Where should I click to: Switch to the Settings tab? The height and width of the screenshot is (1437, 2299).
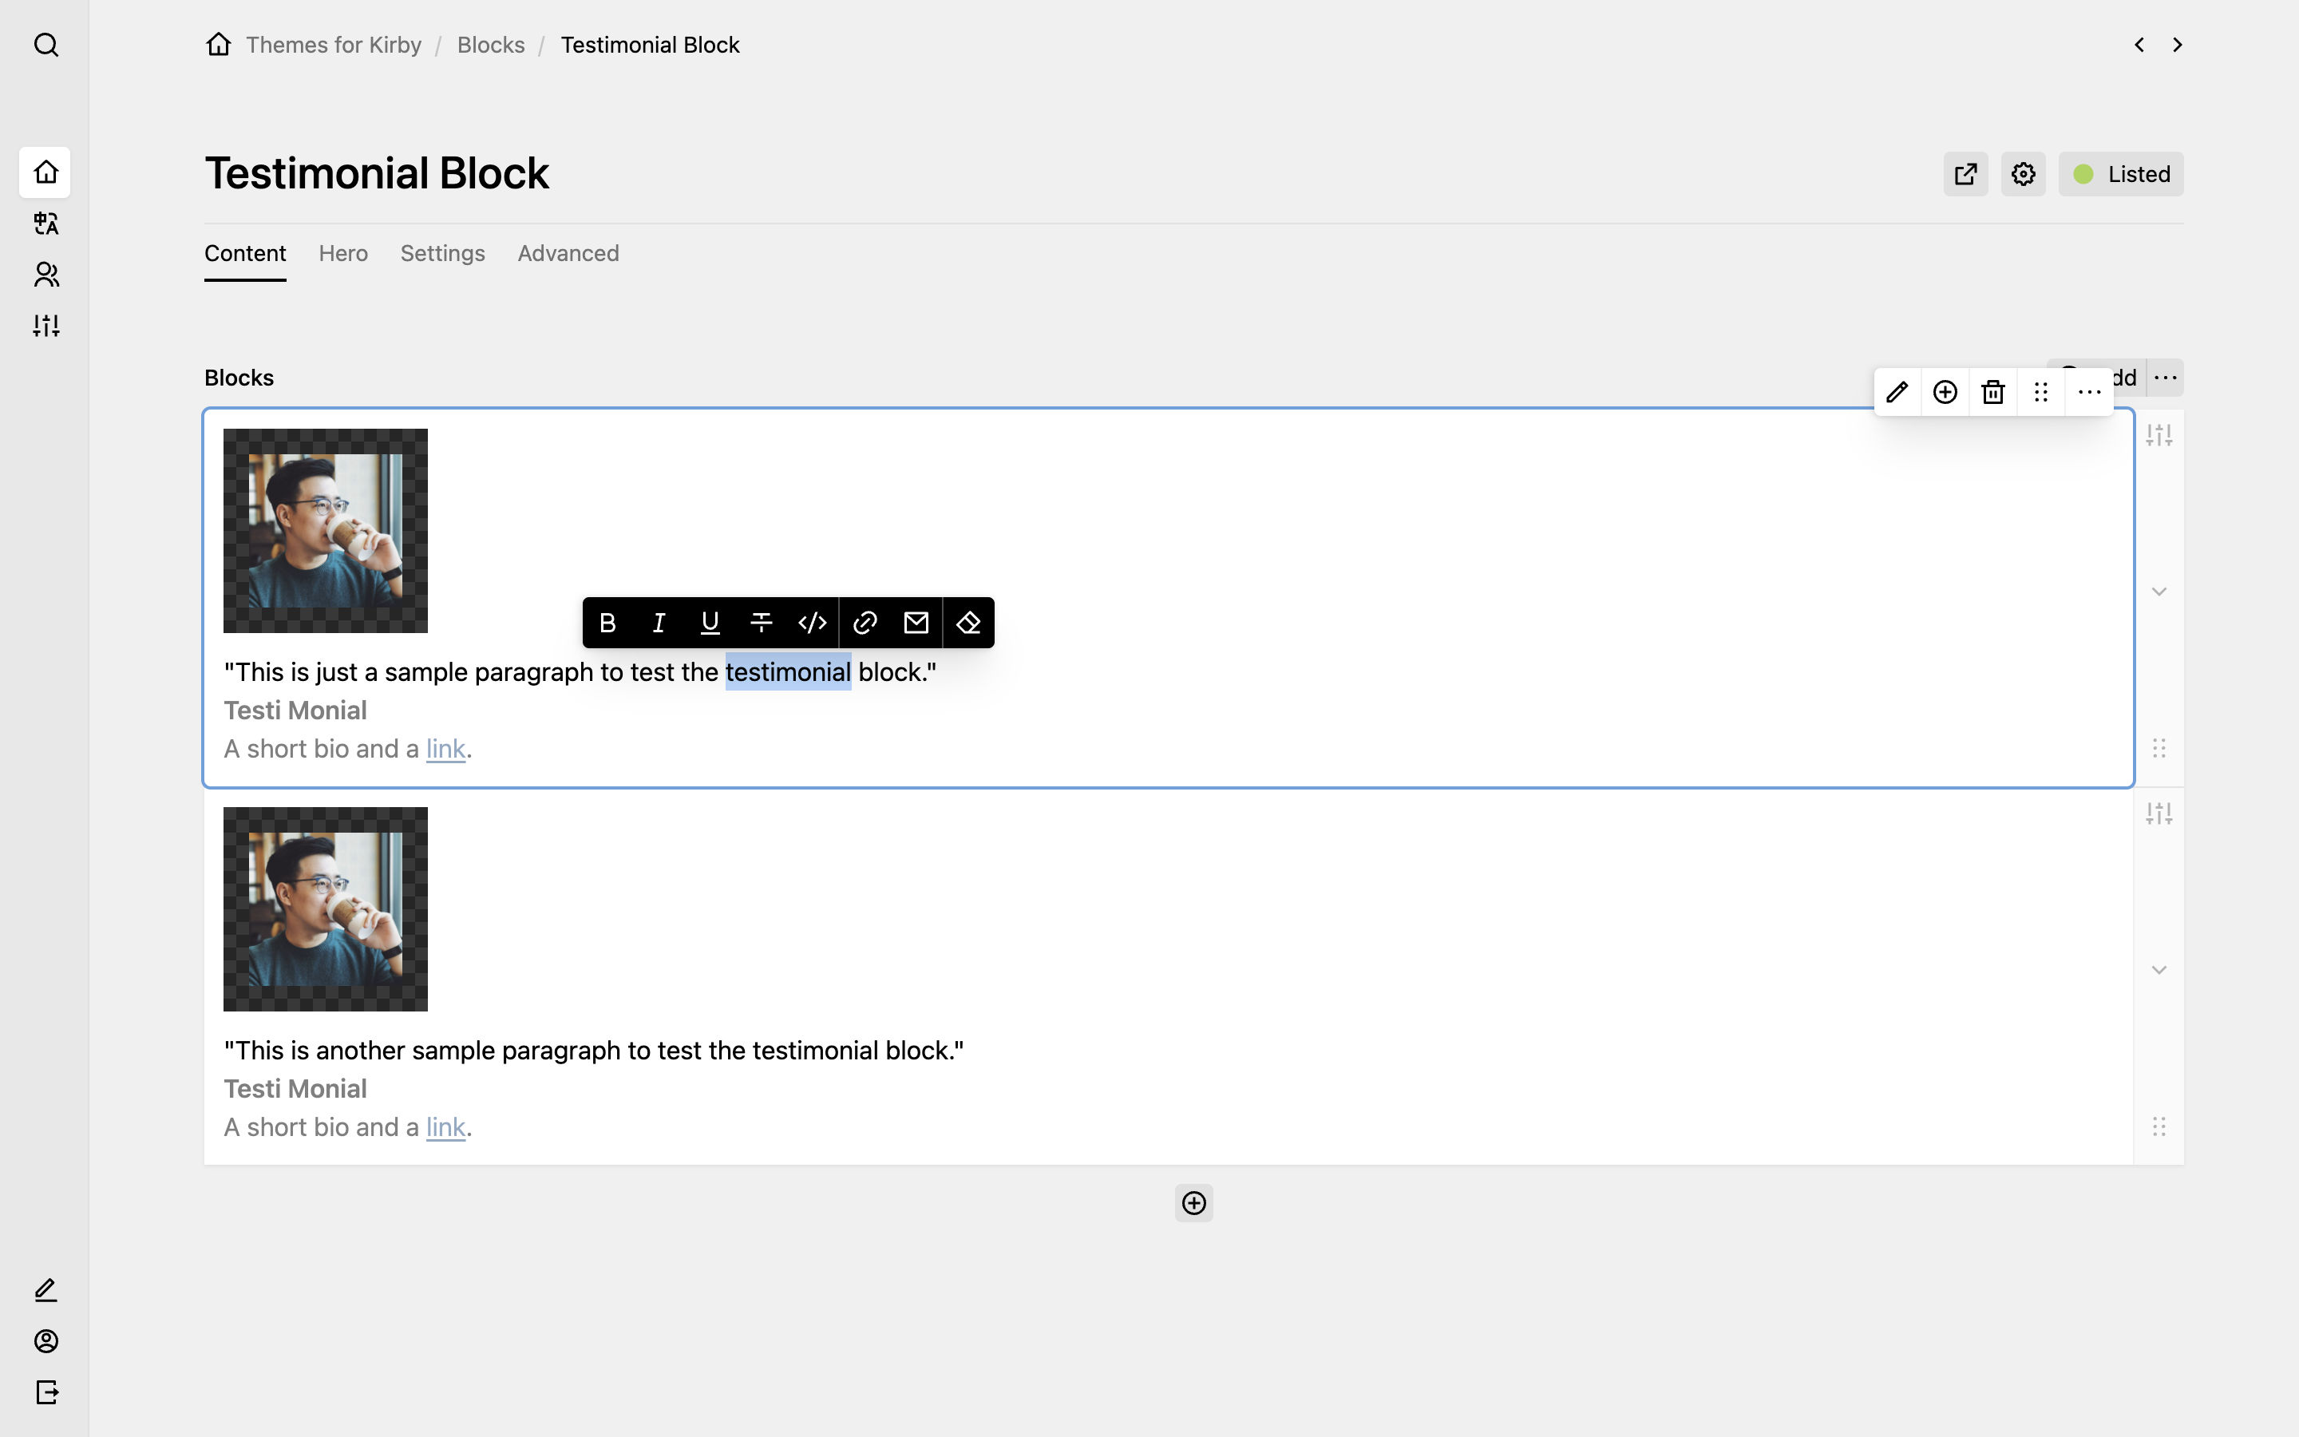pos(443,254)
